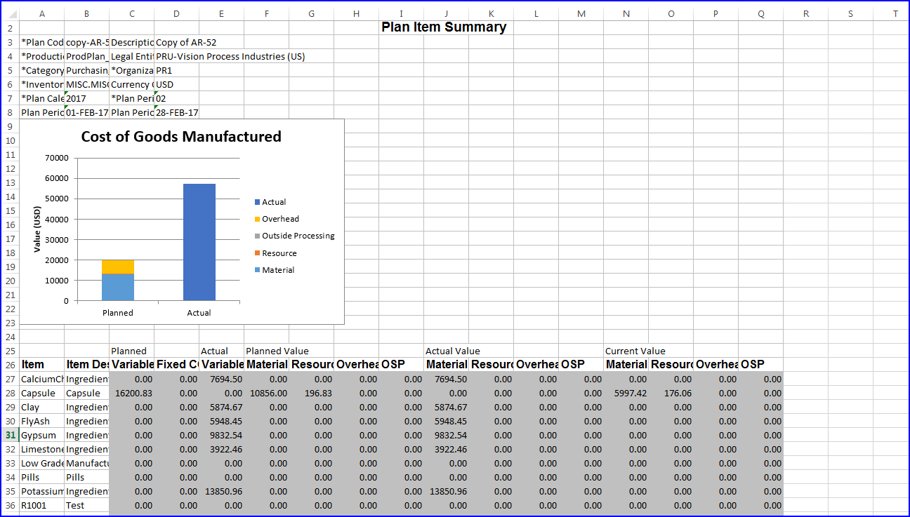Click the Overhead legend color swatch

257,219
